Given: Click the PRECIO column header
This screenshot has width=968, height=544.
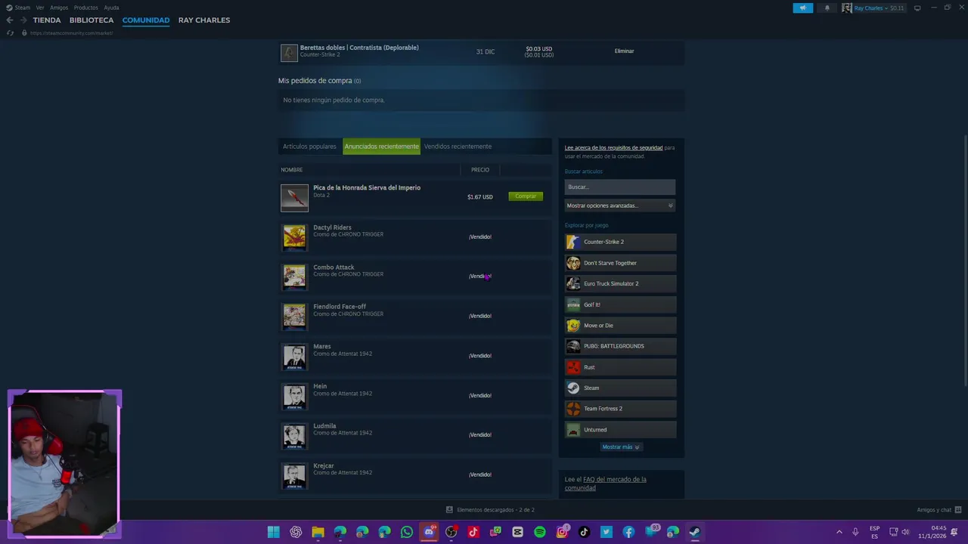Looking at the screenshot, I should 480,170.
